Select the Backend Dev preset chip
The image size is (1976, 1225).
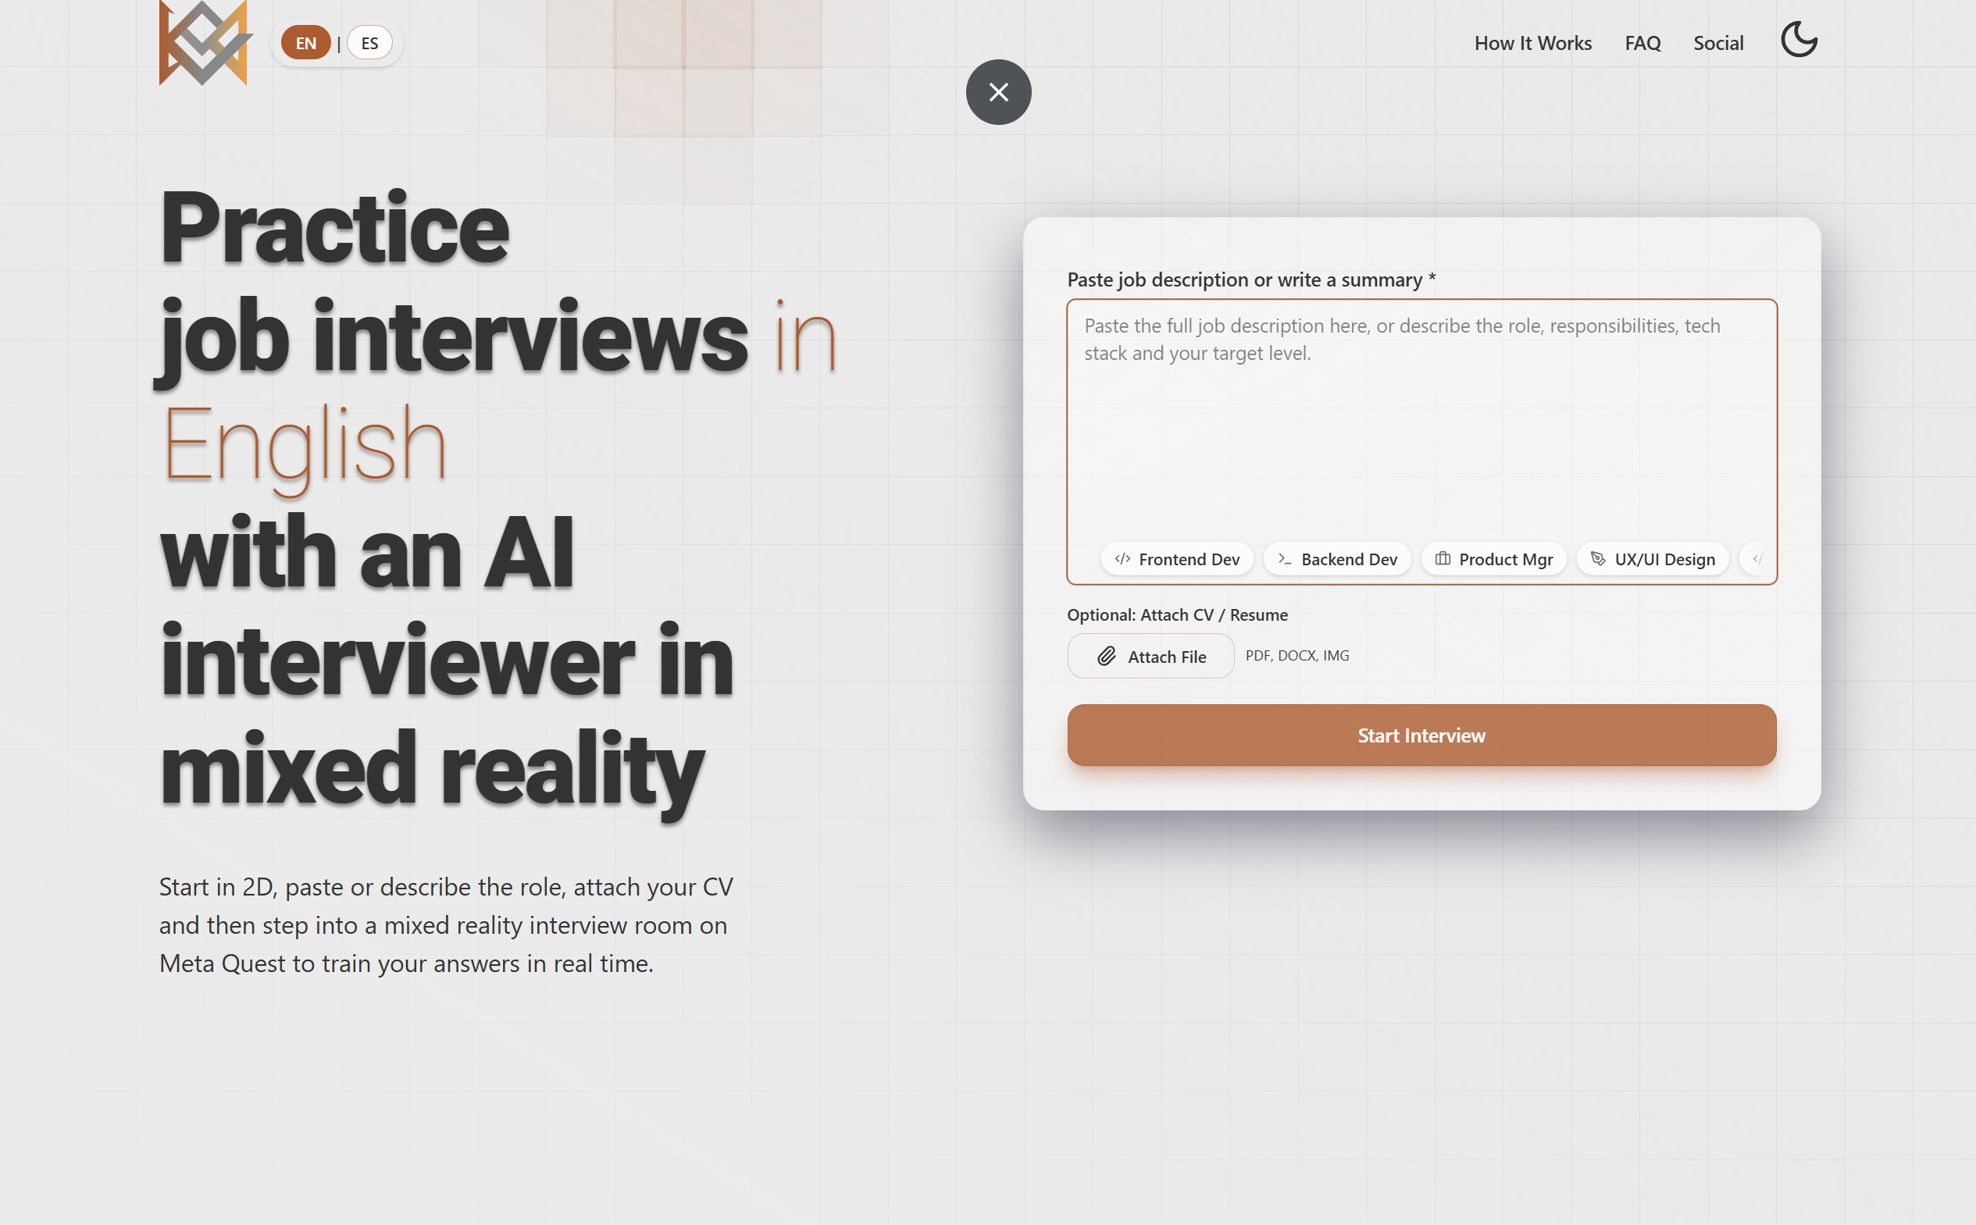point(1337,559)
